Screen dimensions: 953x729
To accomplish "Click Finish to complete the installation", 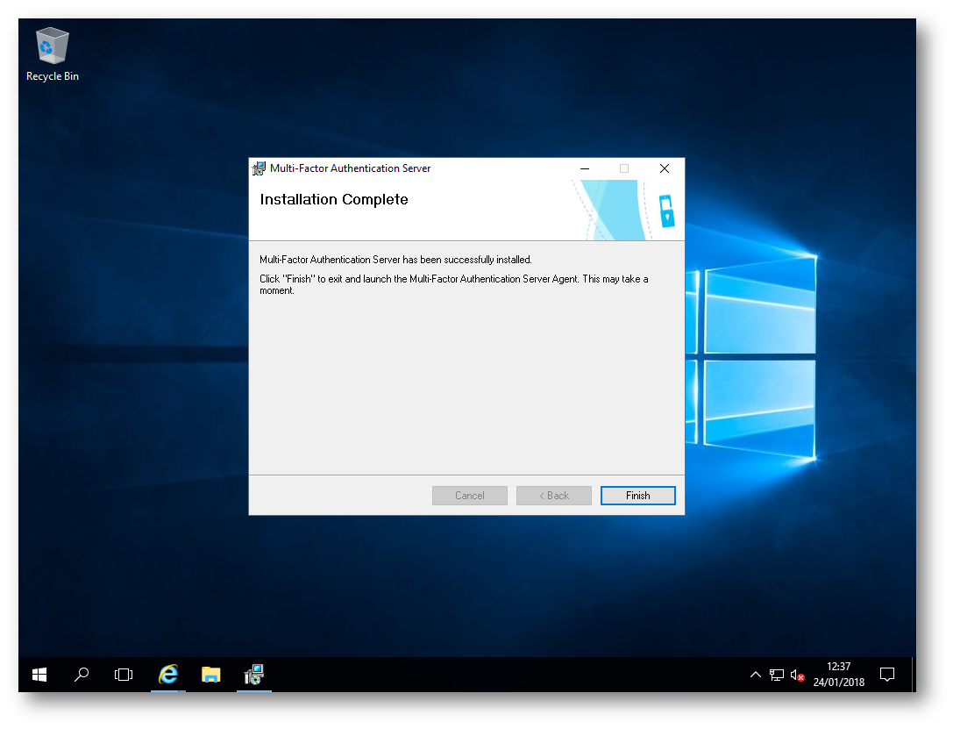I will click(x=637, y=496).
